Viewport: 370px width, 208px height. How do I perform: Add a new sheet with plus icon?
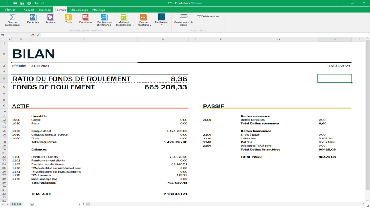[32, 204]
